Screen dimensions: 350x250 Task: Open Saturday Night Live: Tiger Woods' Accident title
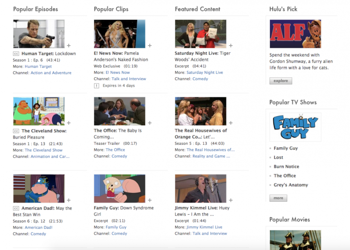click(x=202, y=57)
